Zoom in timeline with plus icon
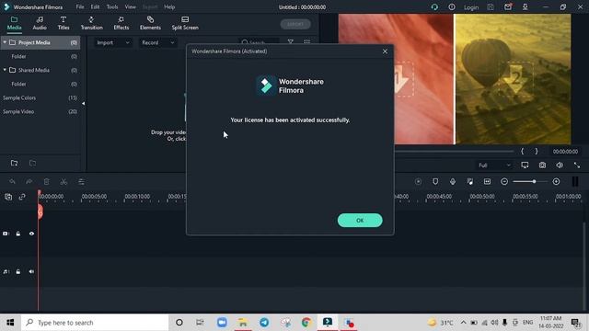This screenshot has width=589, height=331. 556,182
